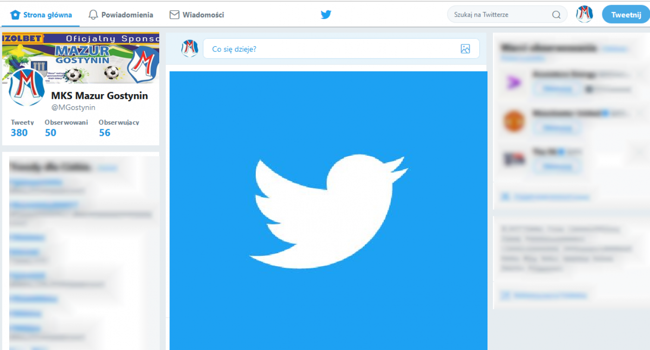Open the Powiadomienia tab

[x=121, y=15]
